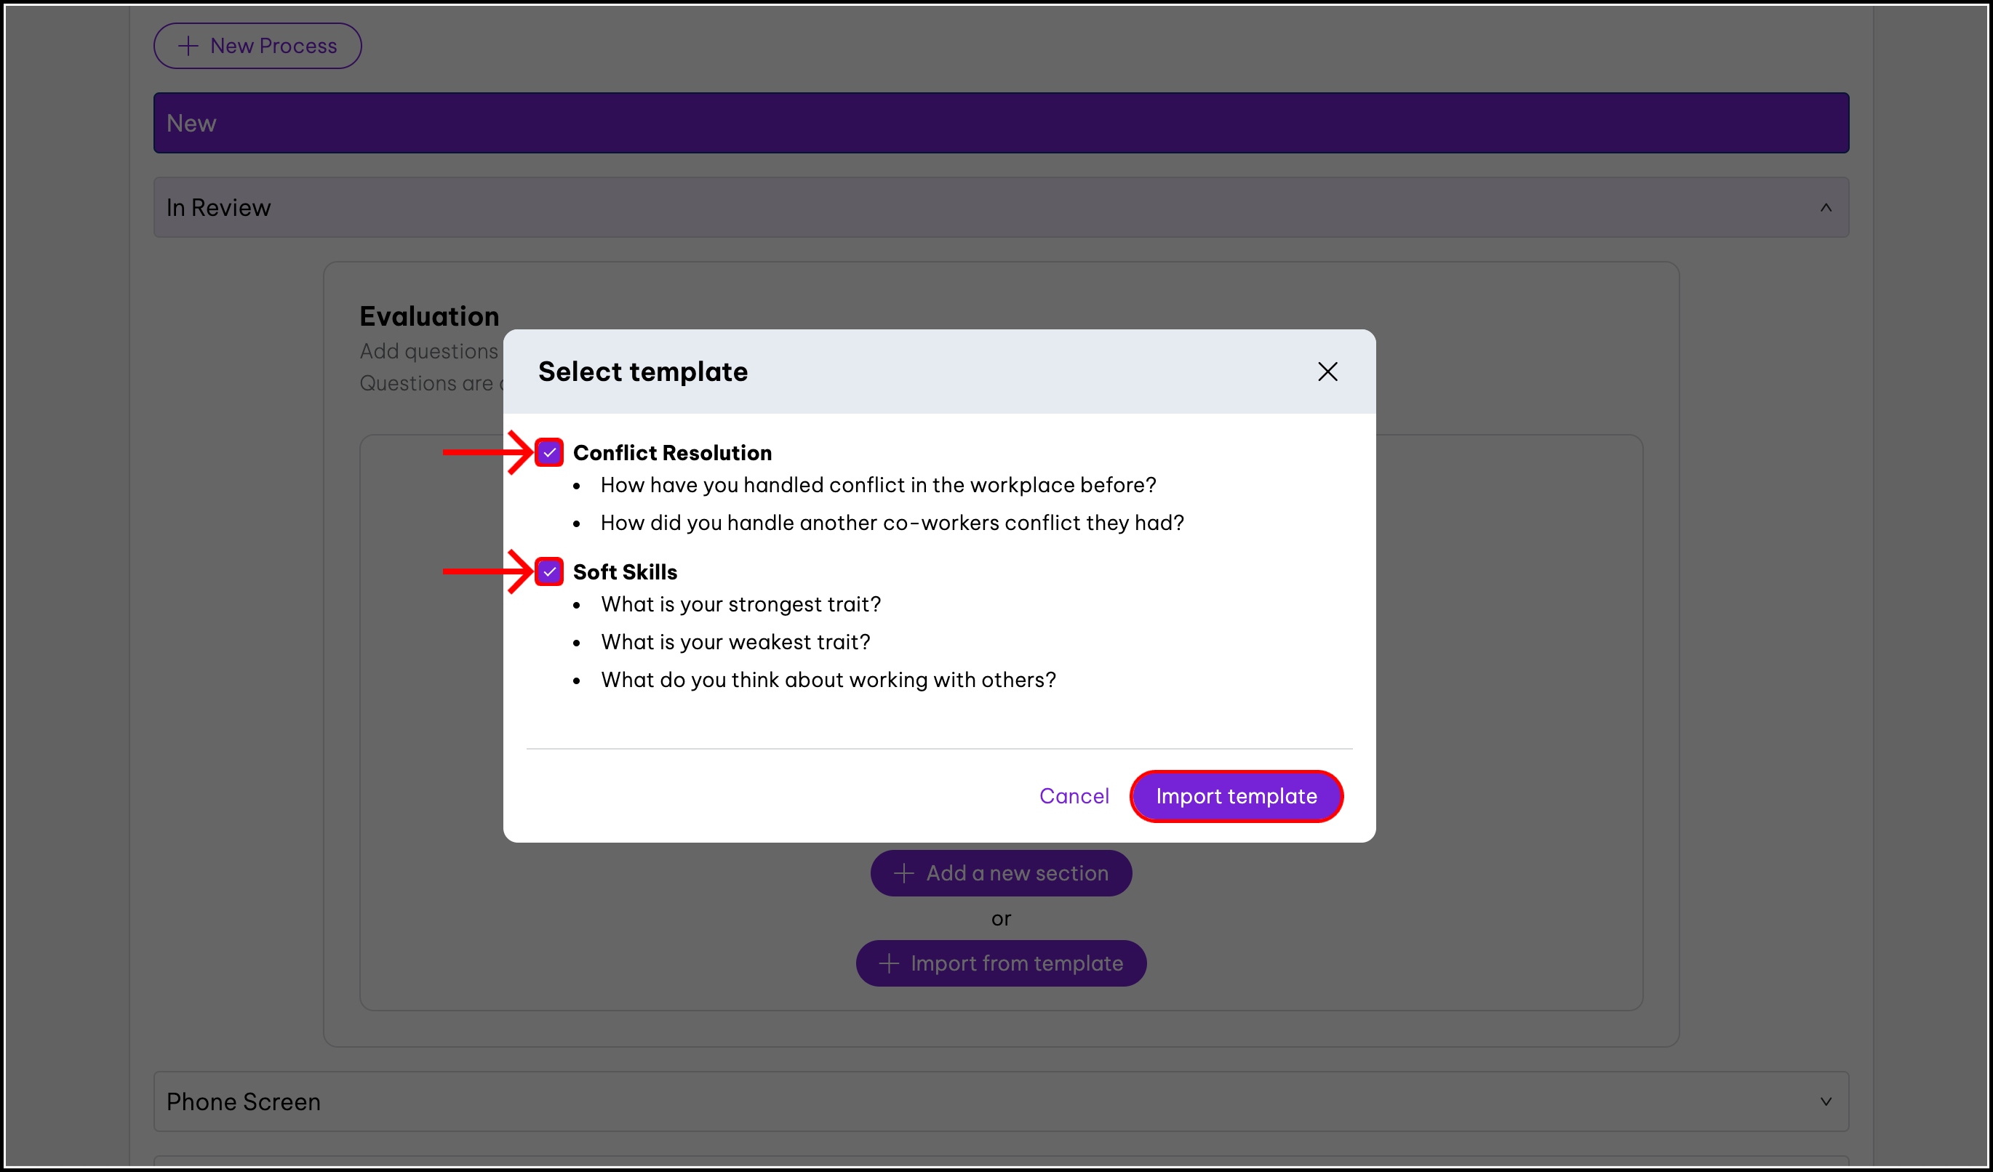Uncheck the Conflict Resolution checkbox

click(x=549, y=453)
